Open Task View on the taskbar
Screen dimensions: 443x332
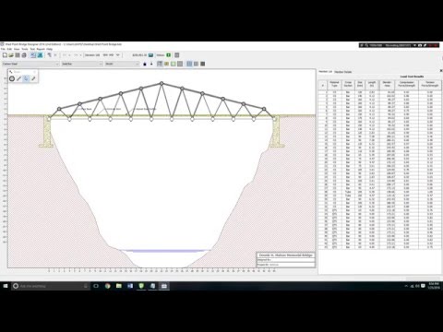(x=96, y=286)
